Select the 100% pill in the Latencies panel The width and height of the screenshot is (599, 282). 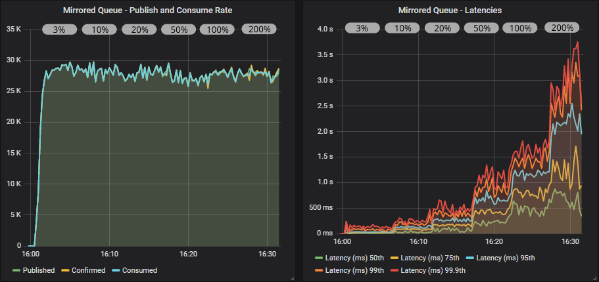[521, 28]
